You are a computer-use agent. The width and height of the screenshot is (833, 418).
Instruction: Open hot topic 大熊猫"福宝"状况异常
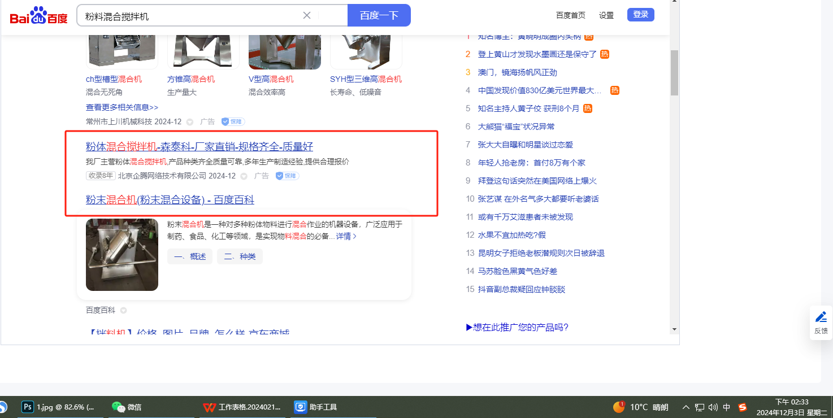coord(517,127)
